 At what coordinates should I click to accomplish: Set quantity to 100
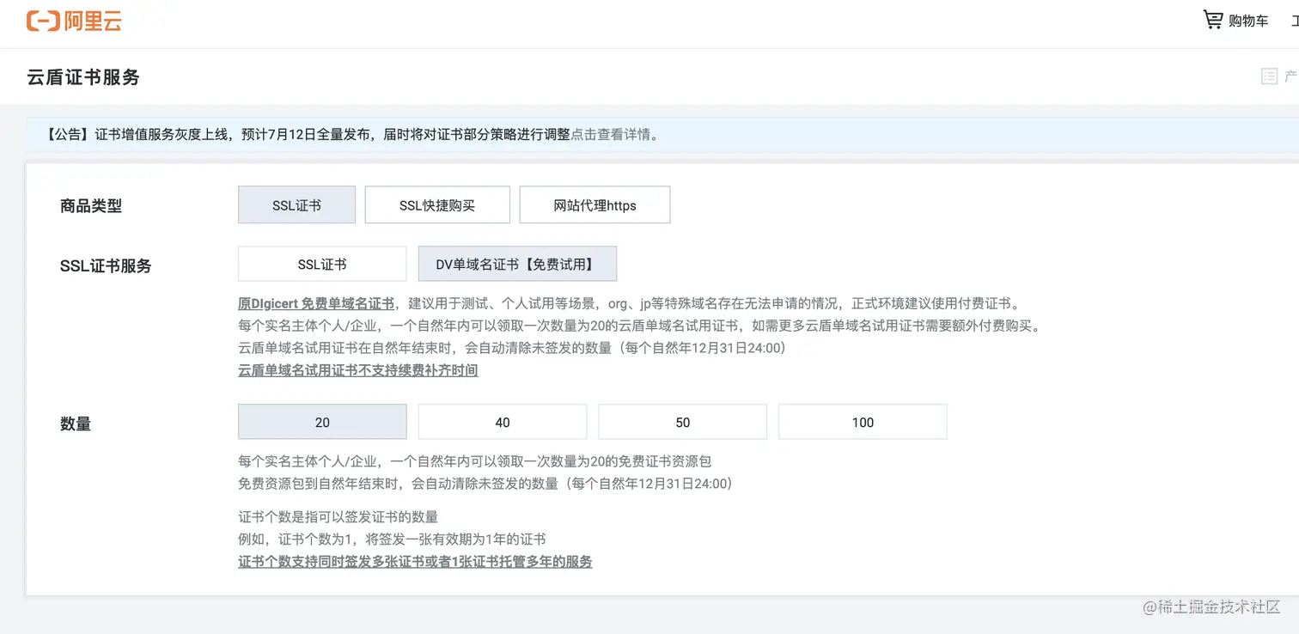pyautogui.click(x=863, y=422)
